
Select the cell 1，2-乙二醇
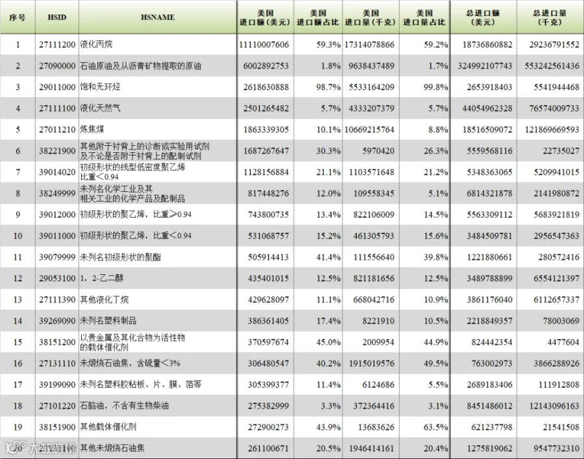101,278
